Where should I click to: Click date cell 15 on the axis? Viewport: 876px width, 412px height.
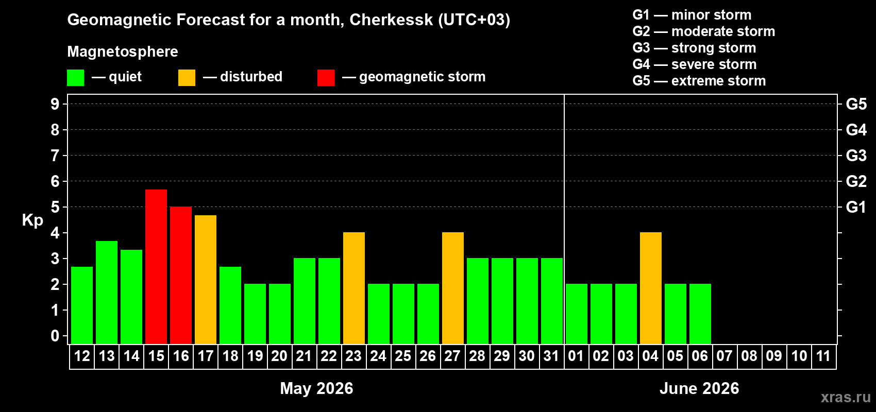click(156, 356)
